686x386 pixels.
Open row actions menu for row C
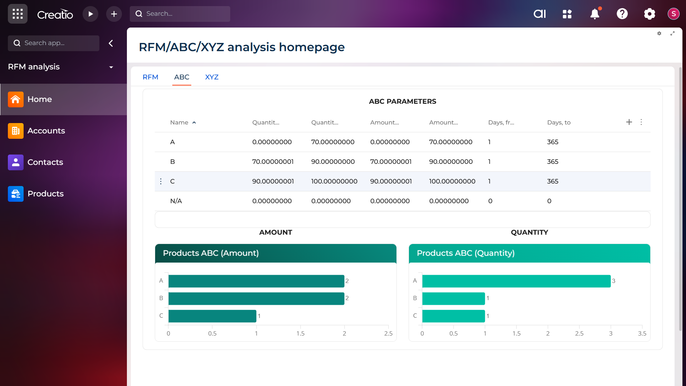click(x=161, y=181)
